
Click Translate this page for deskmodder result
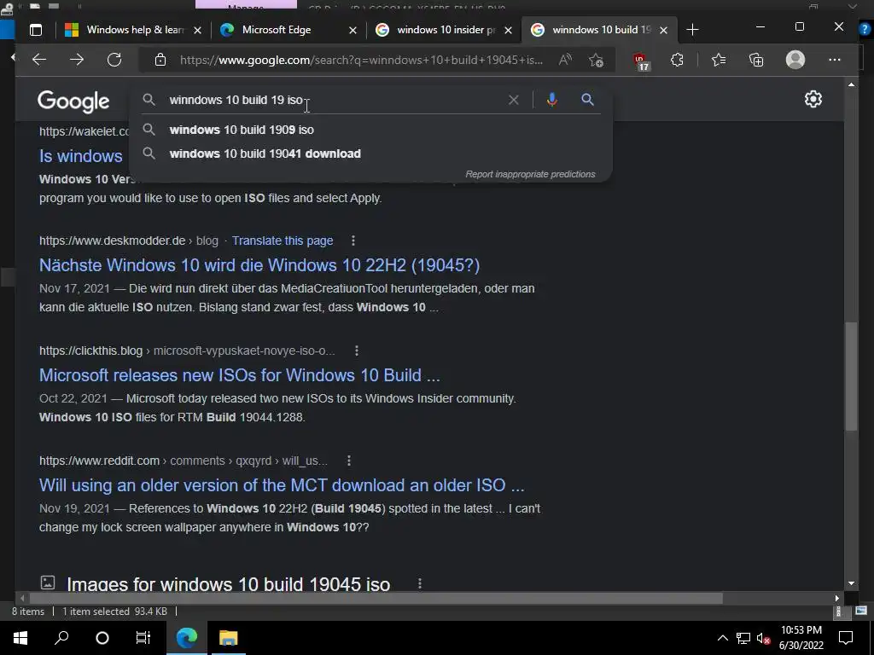pyautogui.click(x=283, y=241)
